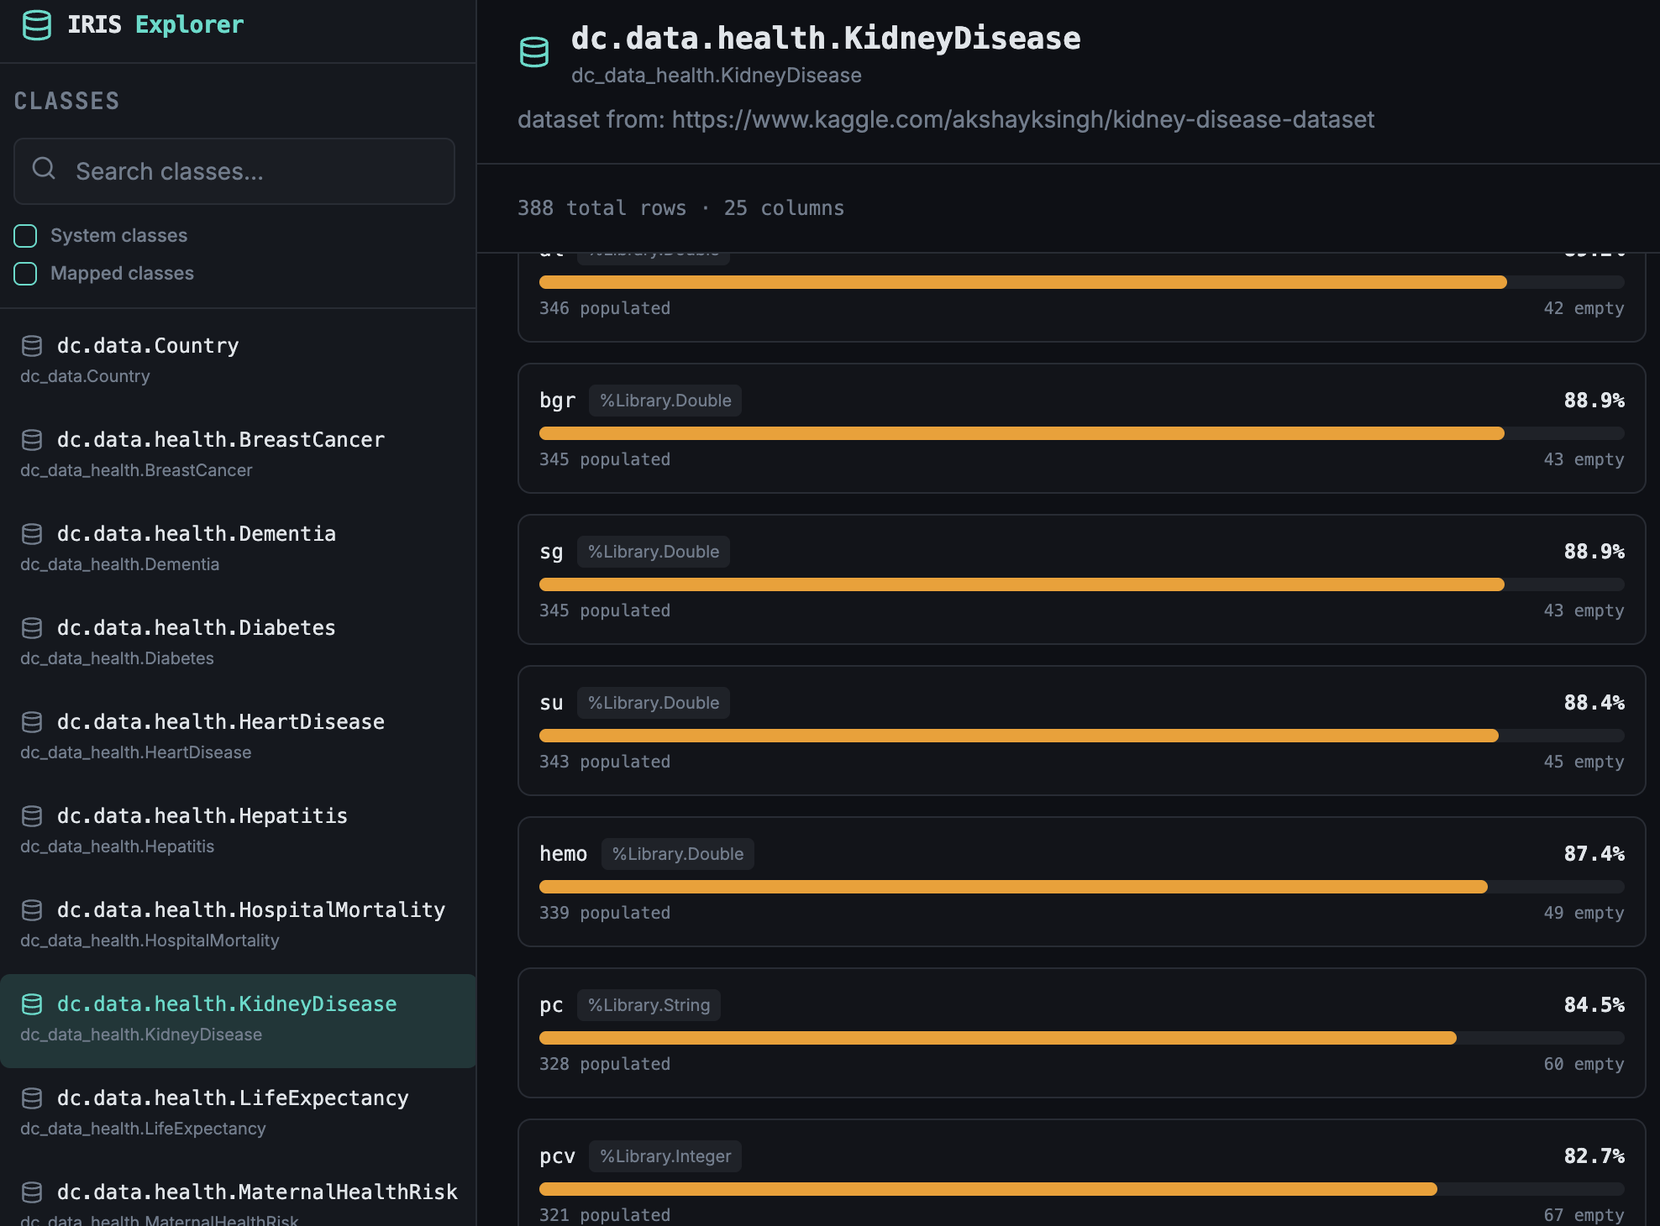This screenshot has width=1660, height=1226.
Task: Click large database icon in KidneyDisease header
Action: pyautogui.click(x=534, y=52)
